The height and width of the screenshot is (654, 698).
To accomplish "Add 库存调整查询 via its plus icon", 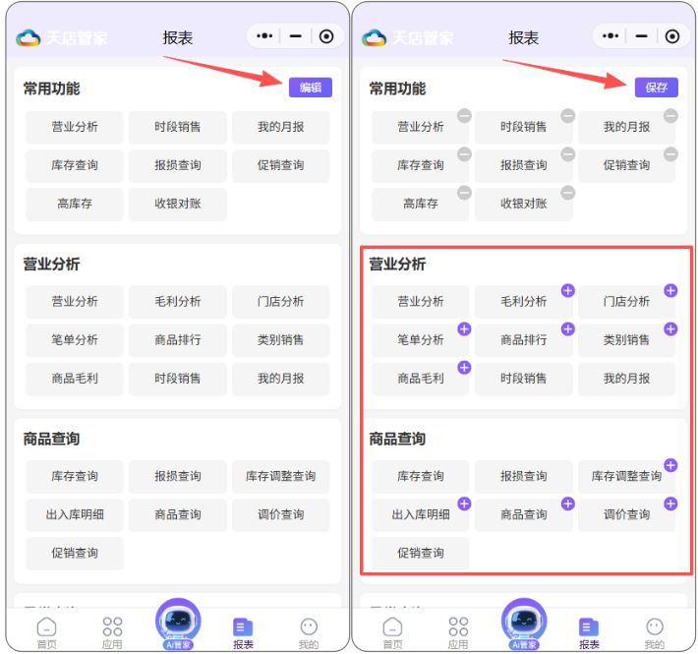I will pyautogui.click(x=670, y=465).
